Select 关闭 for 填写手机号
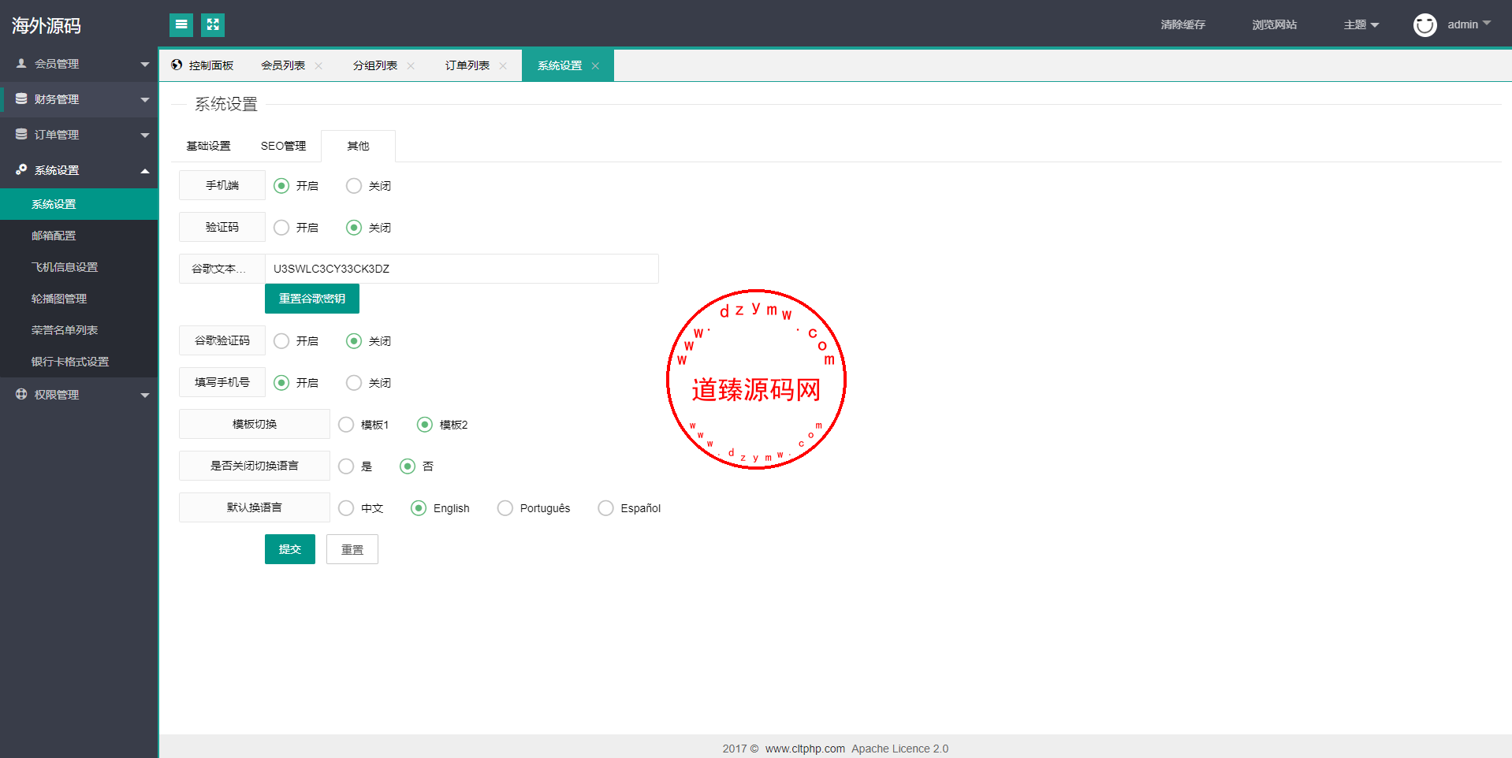 point(354,383)
